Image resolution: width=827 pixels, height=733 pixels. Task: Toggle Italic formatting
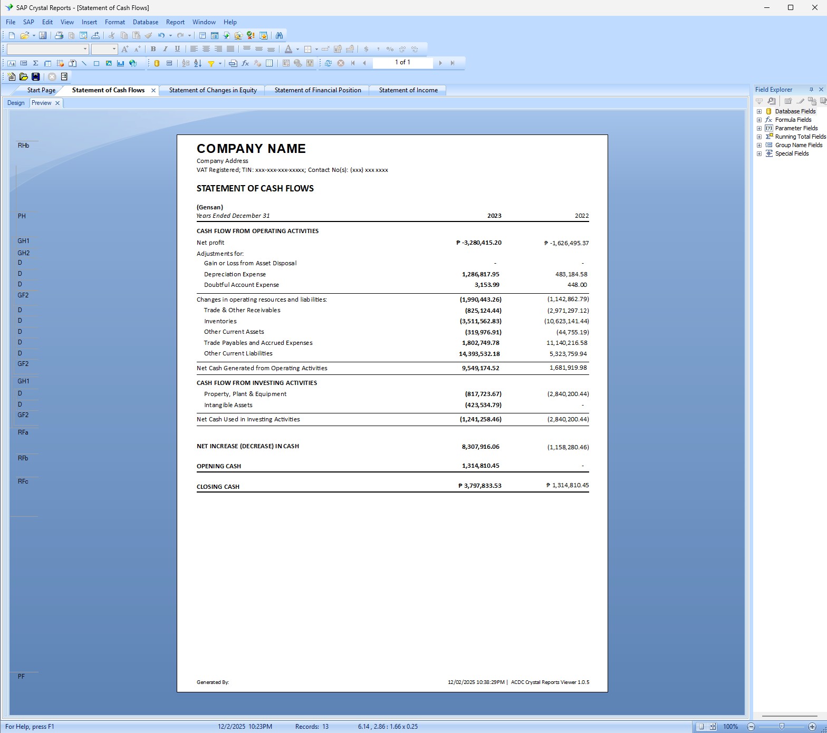click(165, 49)
